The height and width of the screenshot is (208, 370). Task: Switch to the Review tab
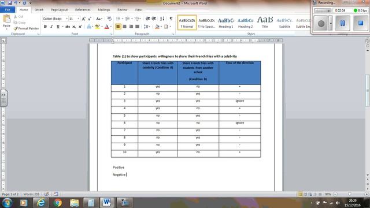tap(122, 10)
